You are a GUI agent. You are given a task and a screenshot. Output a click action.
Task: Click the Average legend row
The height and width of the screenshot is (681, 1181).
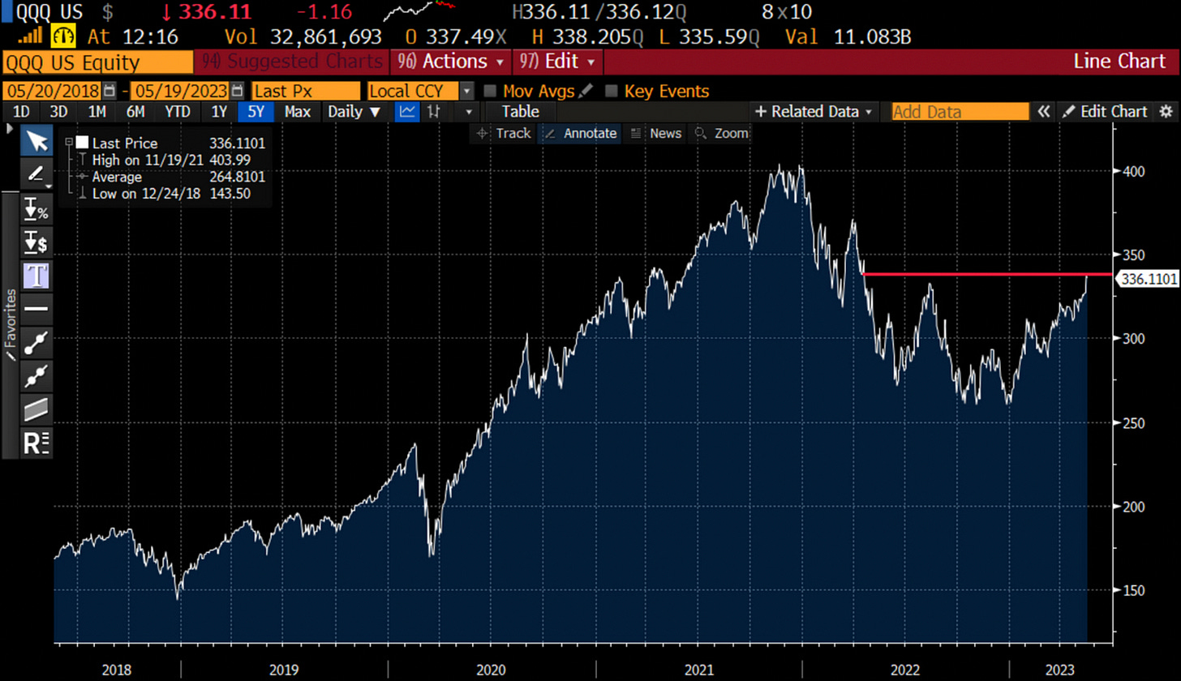(169, 177)
